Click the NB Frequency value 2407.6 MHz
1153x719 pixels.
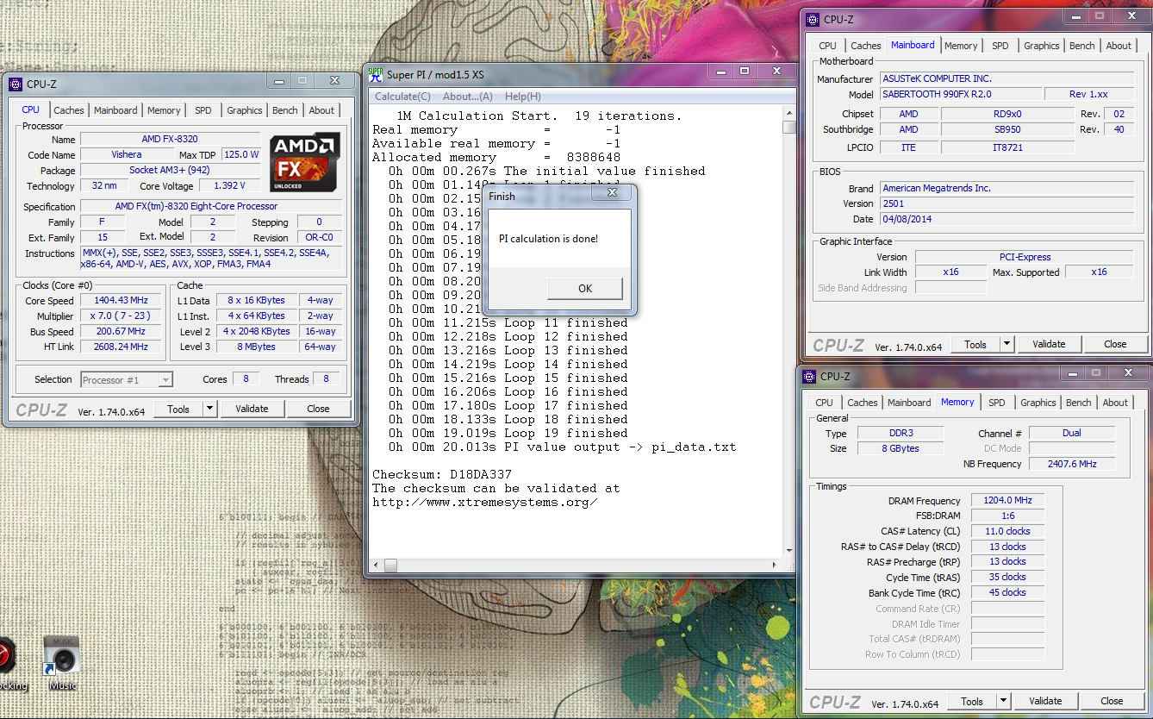click(x=1072, y=464)
